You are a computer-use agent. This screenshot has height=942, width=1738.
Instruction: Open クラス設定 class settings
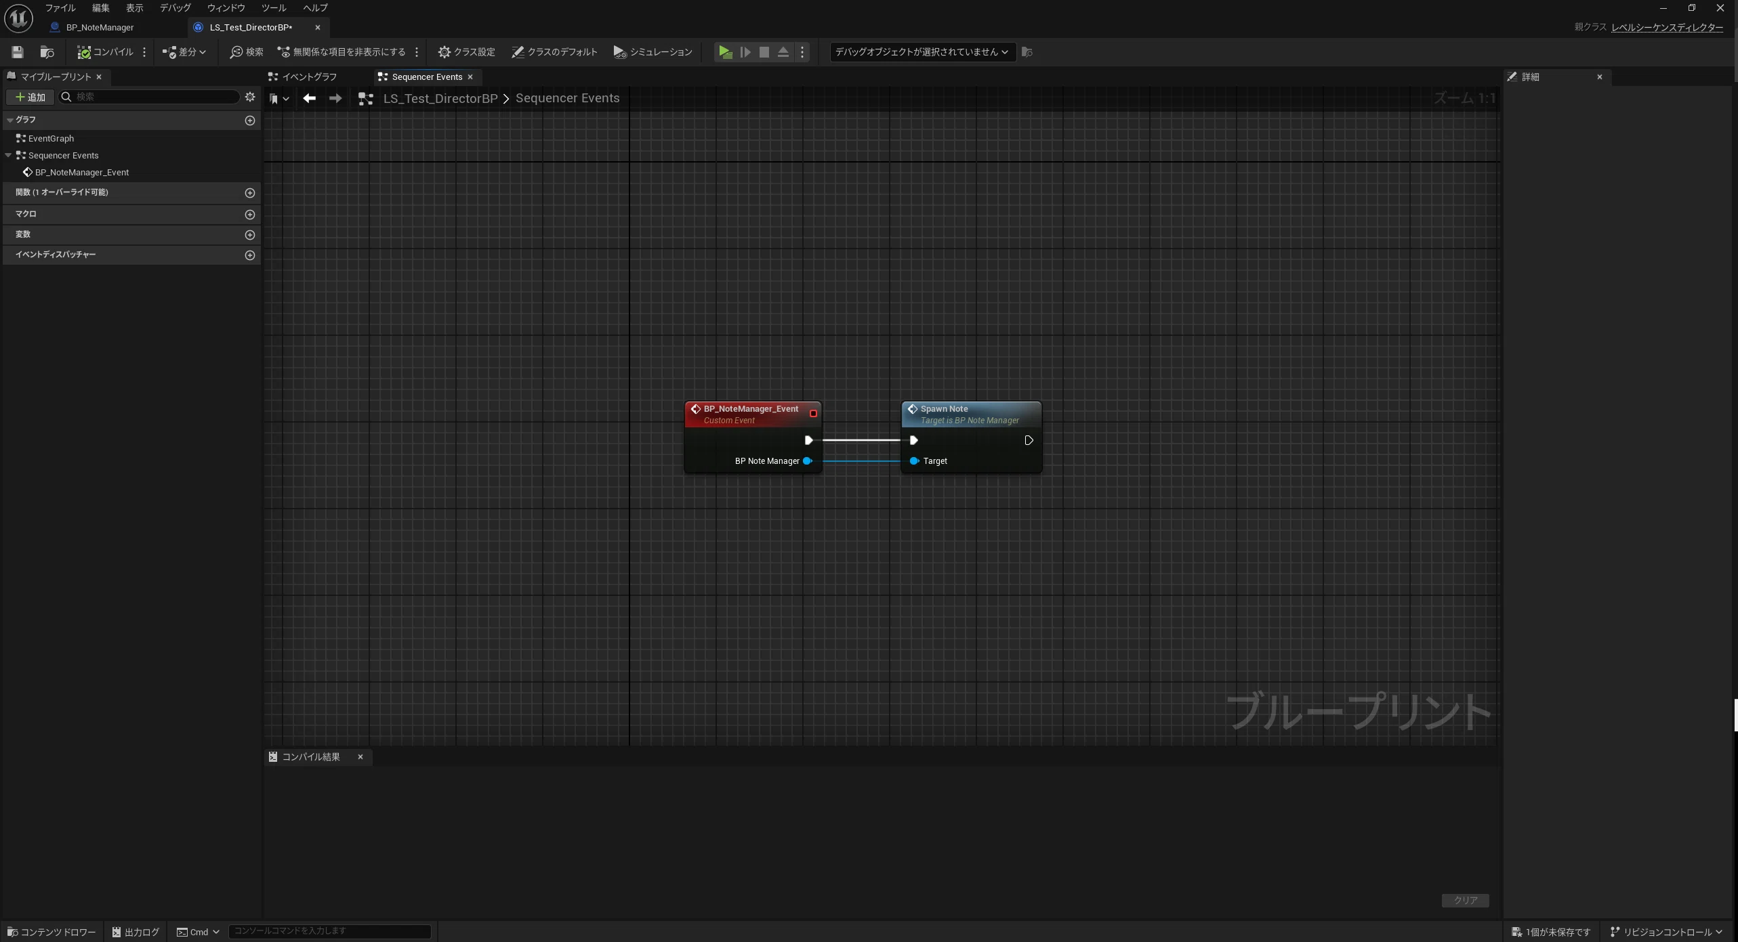pyautogui.click(x=466, y=52)
